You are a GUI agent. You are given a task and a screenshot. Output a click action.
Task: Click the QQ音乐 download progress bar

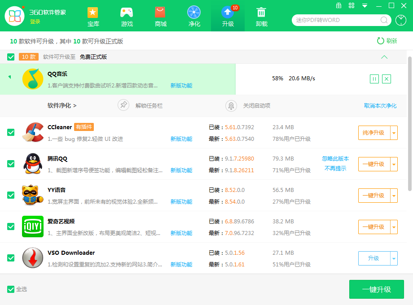(118, 79)
